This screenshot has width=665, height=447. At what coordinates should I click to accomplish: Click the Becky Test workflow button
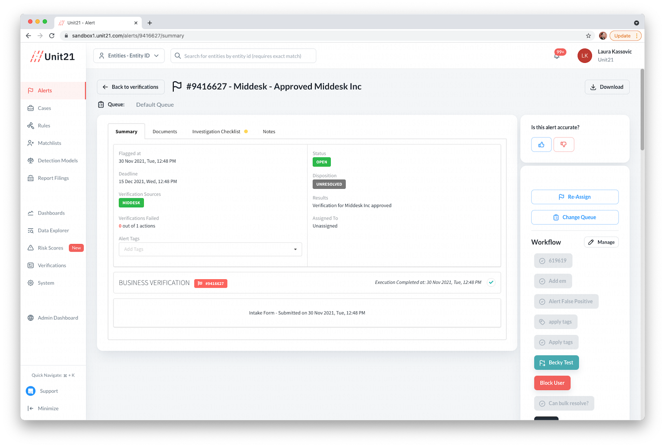pos(556,362)
